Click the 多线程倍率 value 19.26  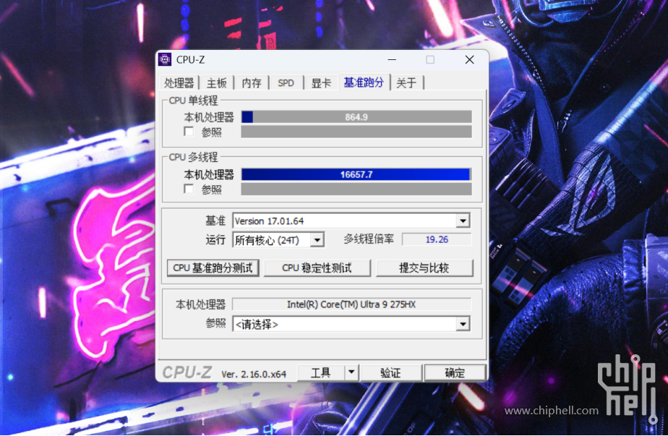pyautogui.click(x=437, y=239)
